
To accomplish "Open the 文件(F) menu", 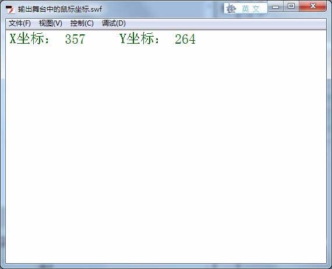I will [x=19, y=23].
